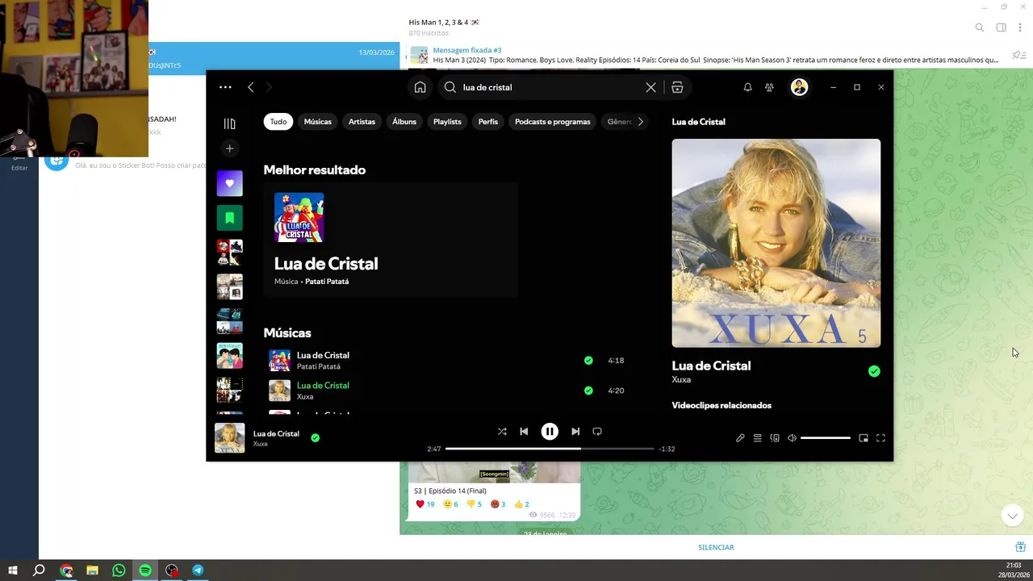Open Xuxa artist link in right panel
1033x581 pixels.
click(681, 380)
